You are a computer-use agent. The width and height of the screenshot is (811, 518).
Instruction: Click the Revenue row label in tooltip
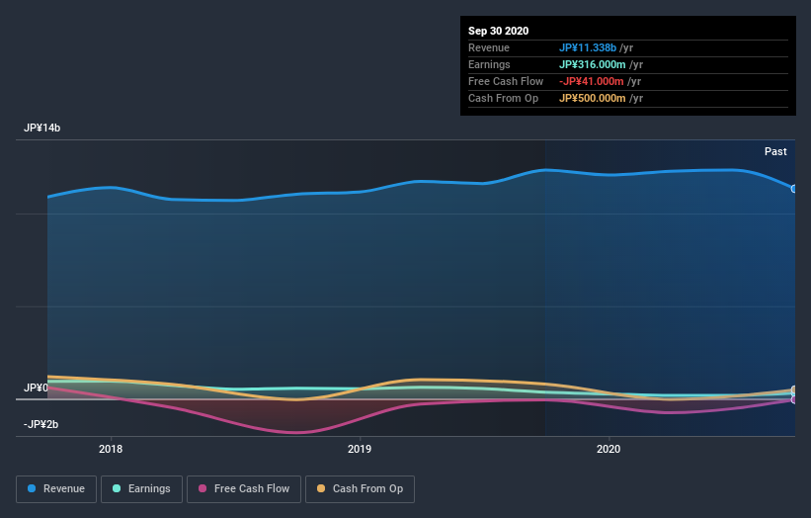(489, 47)
